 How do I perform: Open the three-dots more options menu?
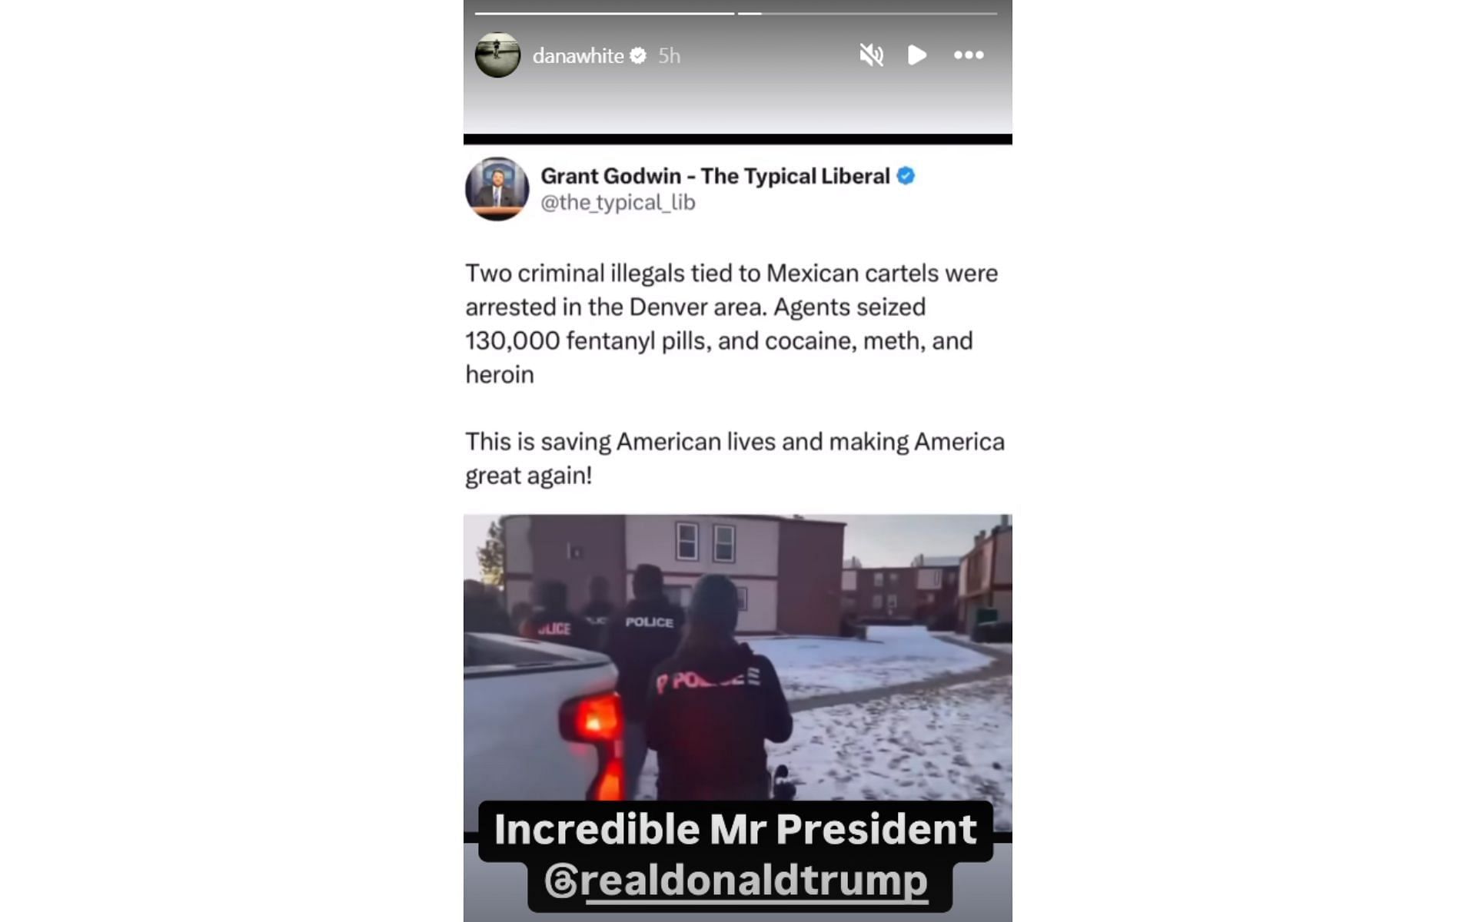(969, 55)
